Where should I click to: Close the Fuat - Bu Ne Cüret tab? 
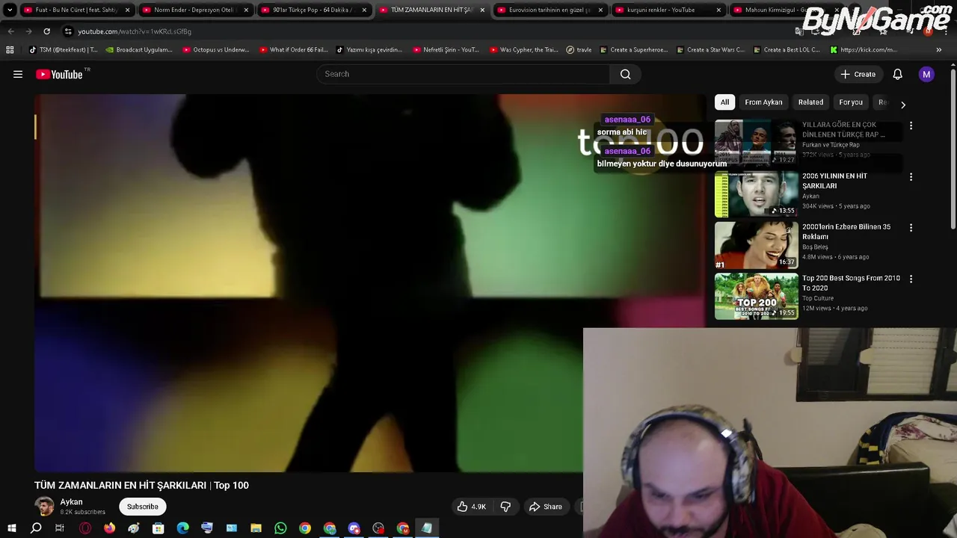127,10
